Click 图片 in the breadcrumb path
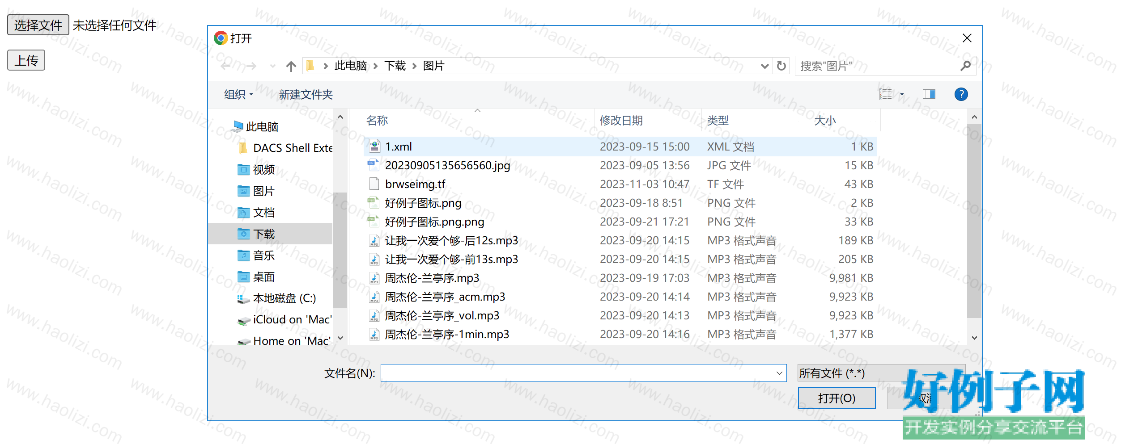The width and height of the screenshot is (1121, 444). tap(433, 66)
